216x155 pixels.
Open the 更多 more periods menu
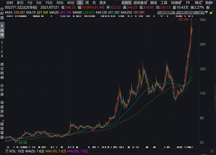(x=103, y=3)
